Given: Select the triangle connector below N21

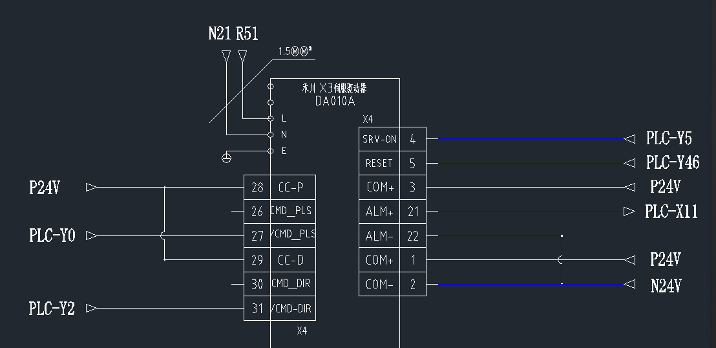Looking at the screenshot, I should pyautogui.click(x=226, y=56).
